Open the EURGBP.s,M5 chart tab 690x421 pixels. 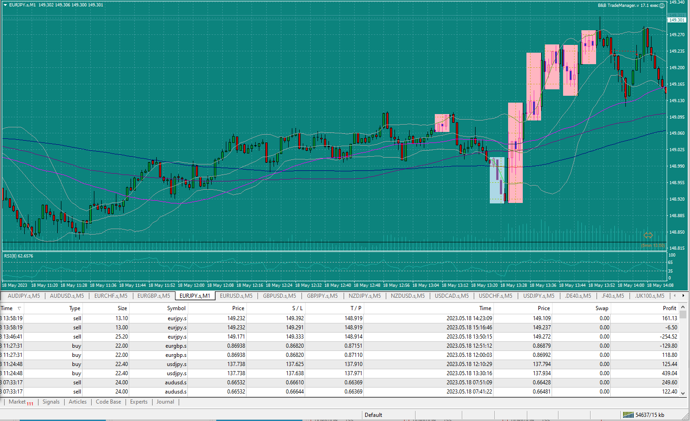pos(153,296)
